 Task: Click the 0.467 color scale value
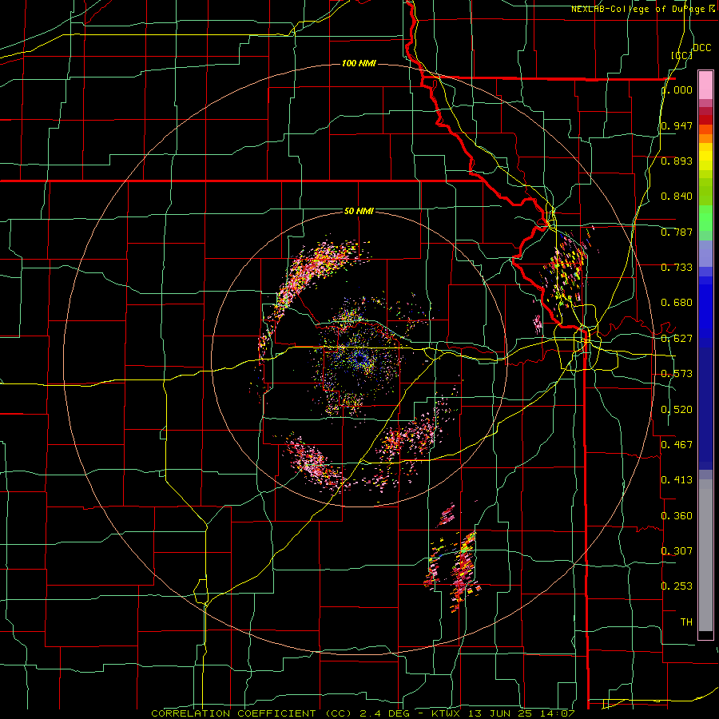point(677,444)
